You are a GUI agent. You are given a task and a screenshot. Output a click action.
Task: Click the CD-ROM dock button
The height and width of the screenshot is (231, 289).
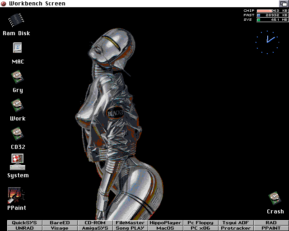point(95,223)
